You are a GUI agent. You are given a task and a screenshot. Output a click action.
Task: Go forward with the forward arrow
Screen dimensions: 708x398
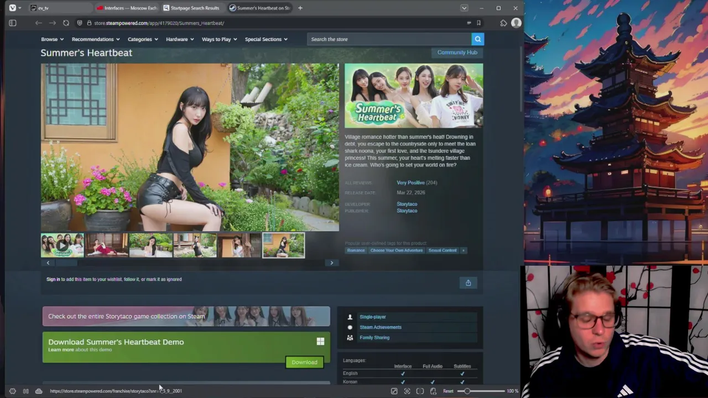coord(52,23)
